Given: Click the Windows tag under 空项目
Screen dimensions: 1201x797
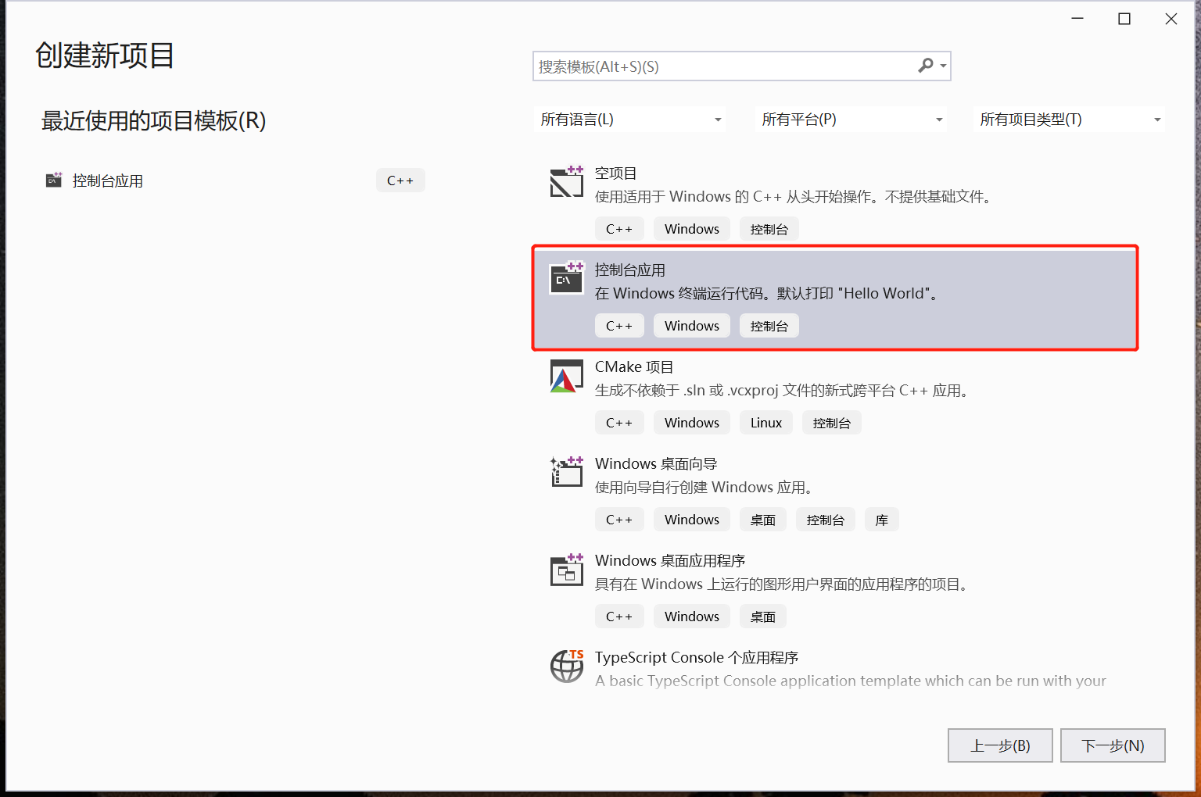Looking at the screenshot, I should [692, 229].
